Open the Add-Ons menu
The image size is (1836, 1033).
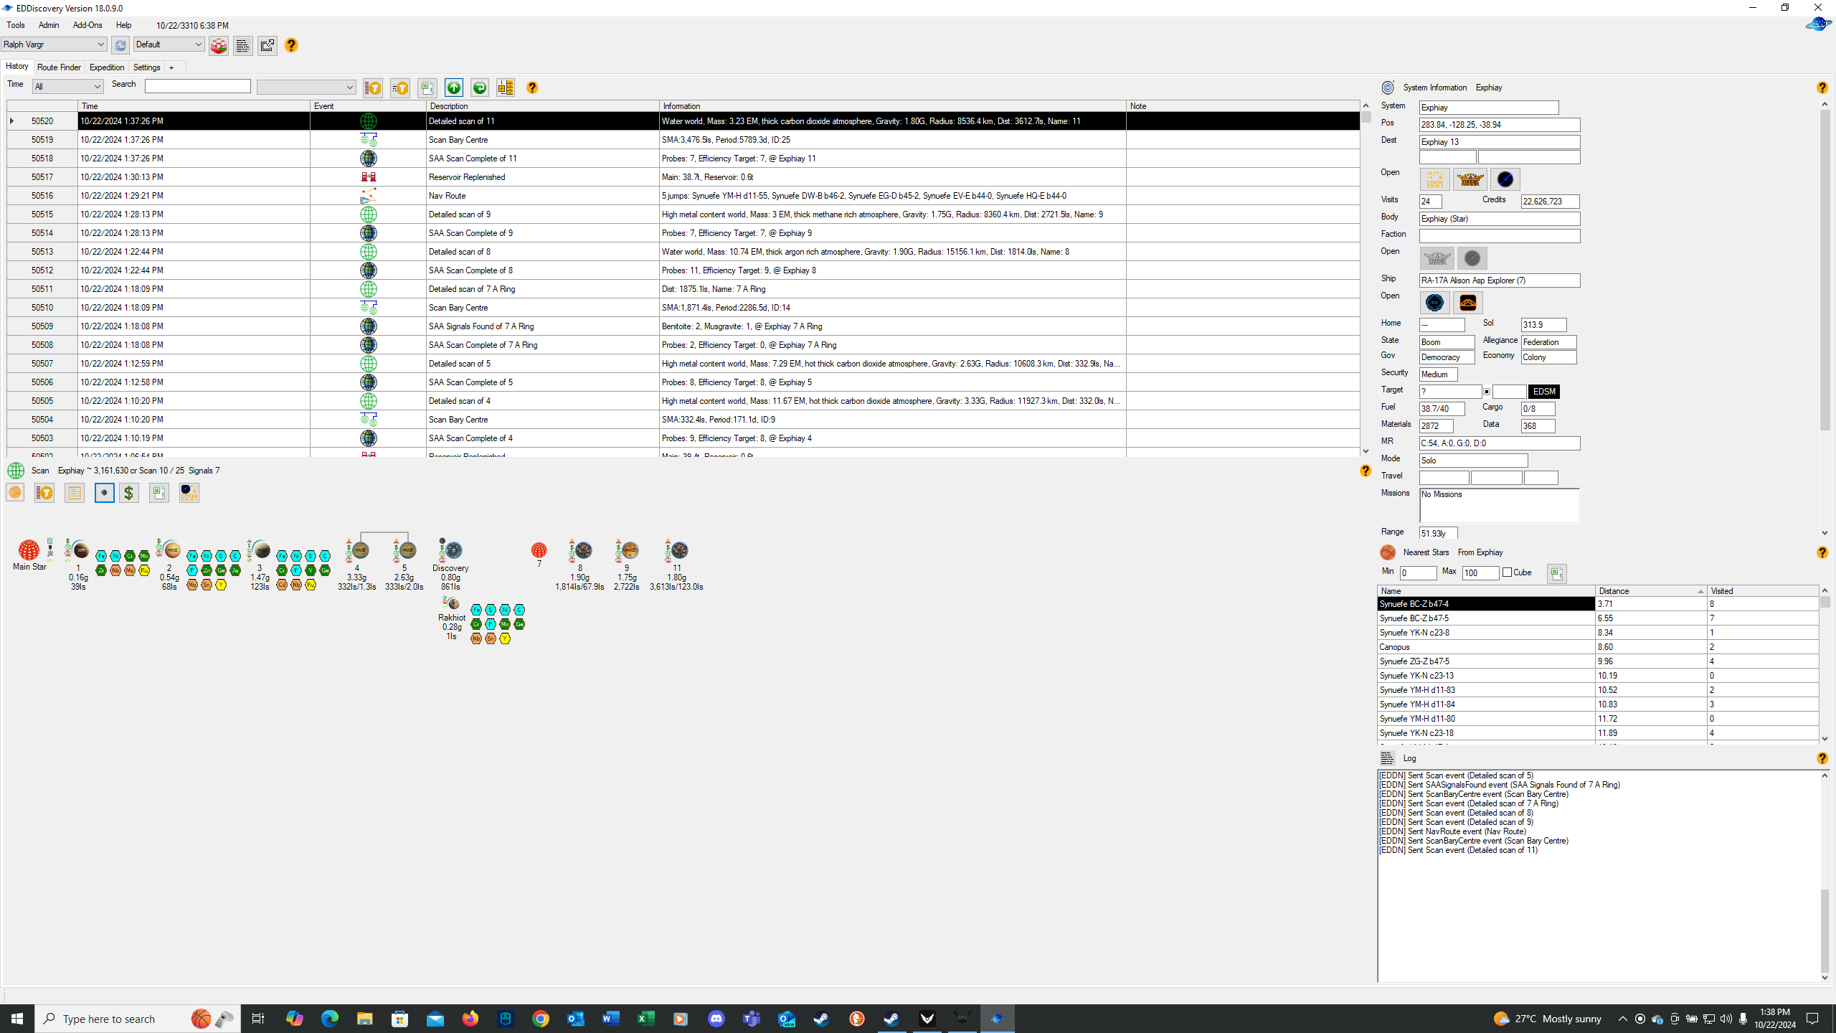(87, 25)
